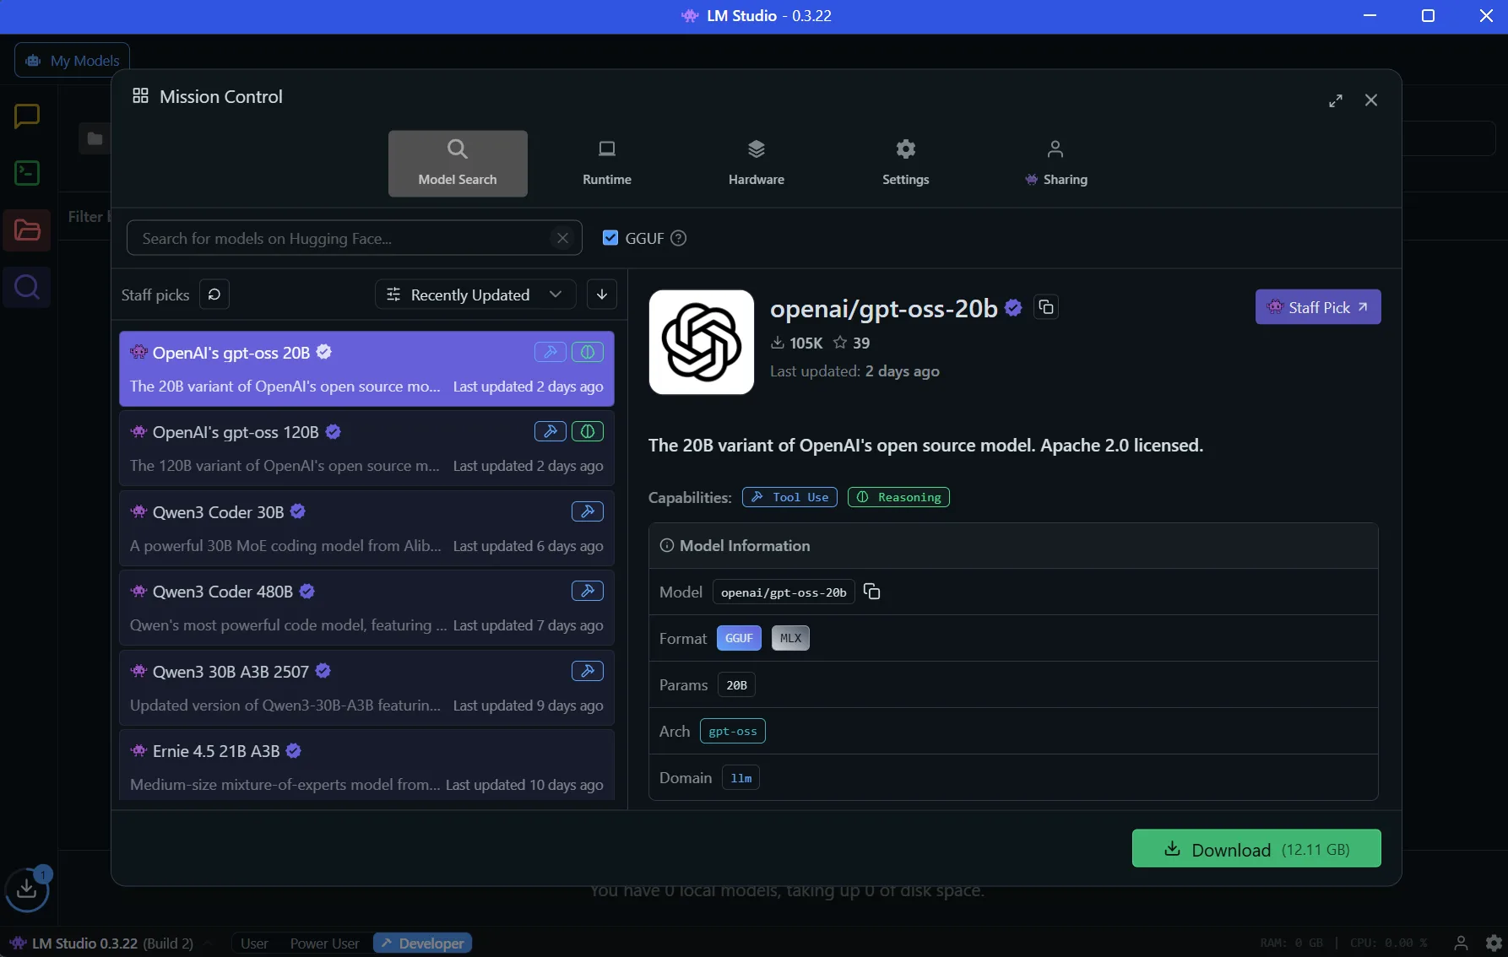Click tool use icon on Qwen3 30B A3B 2507 row
This screenshot has width=1508, height=957.
pos(588,671)
